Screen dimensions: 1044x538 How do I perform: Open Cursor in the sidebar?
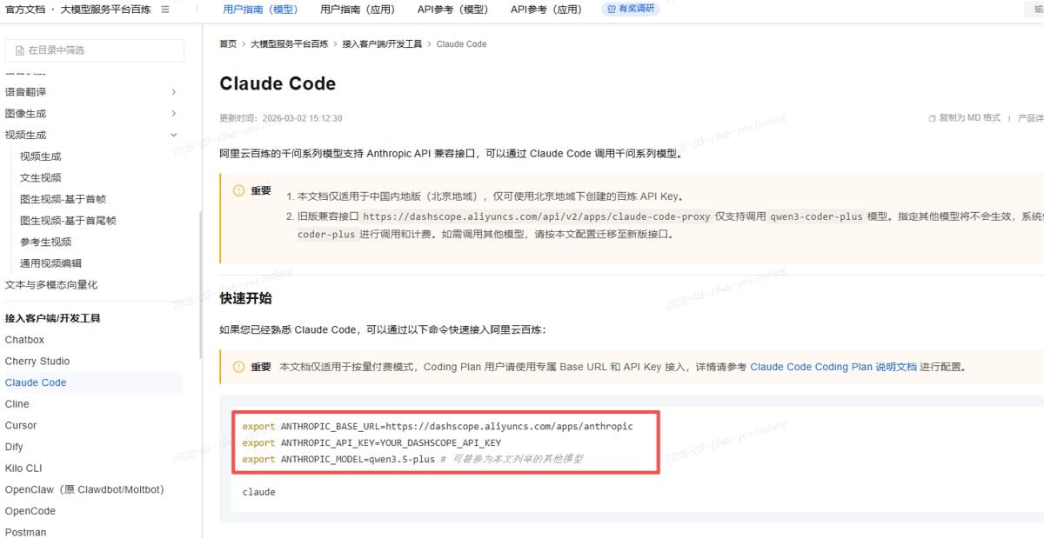click(x=21, y=425)
